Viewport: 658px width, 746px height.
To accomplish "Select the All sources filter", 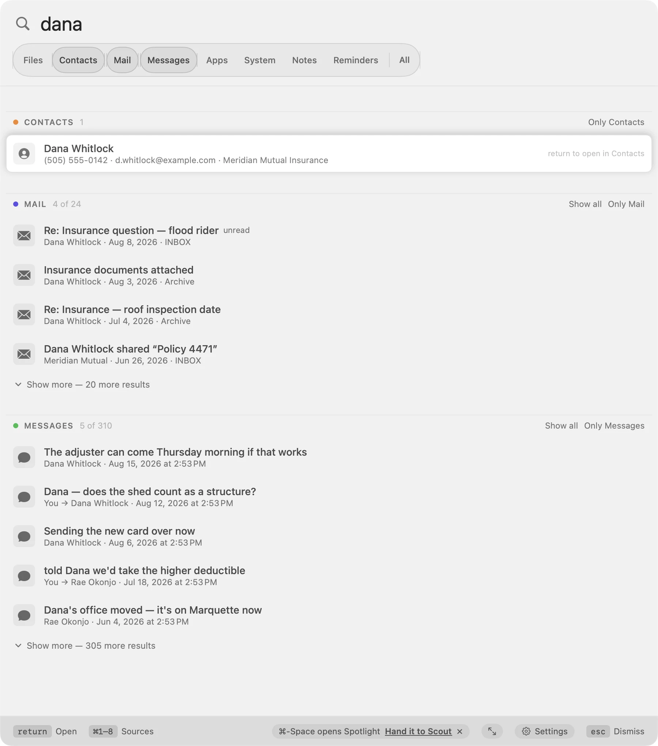I will coord(404,60).
